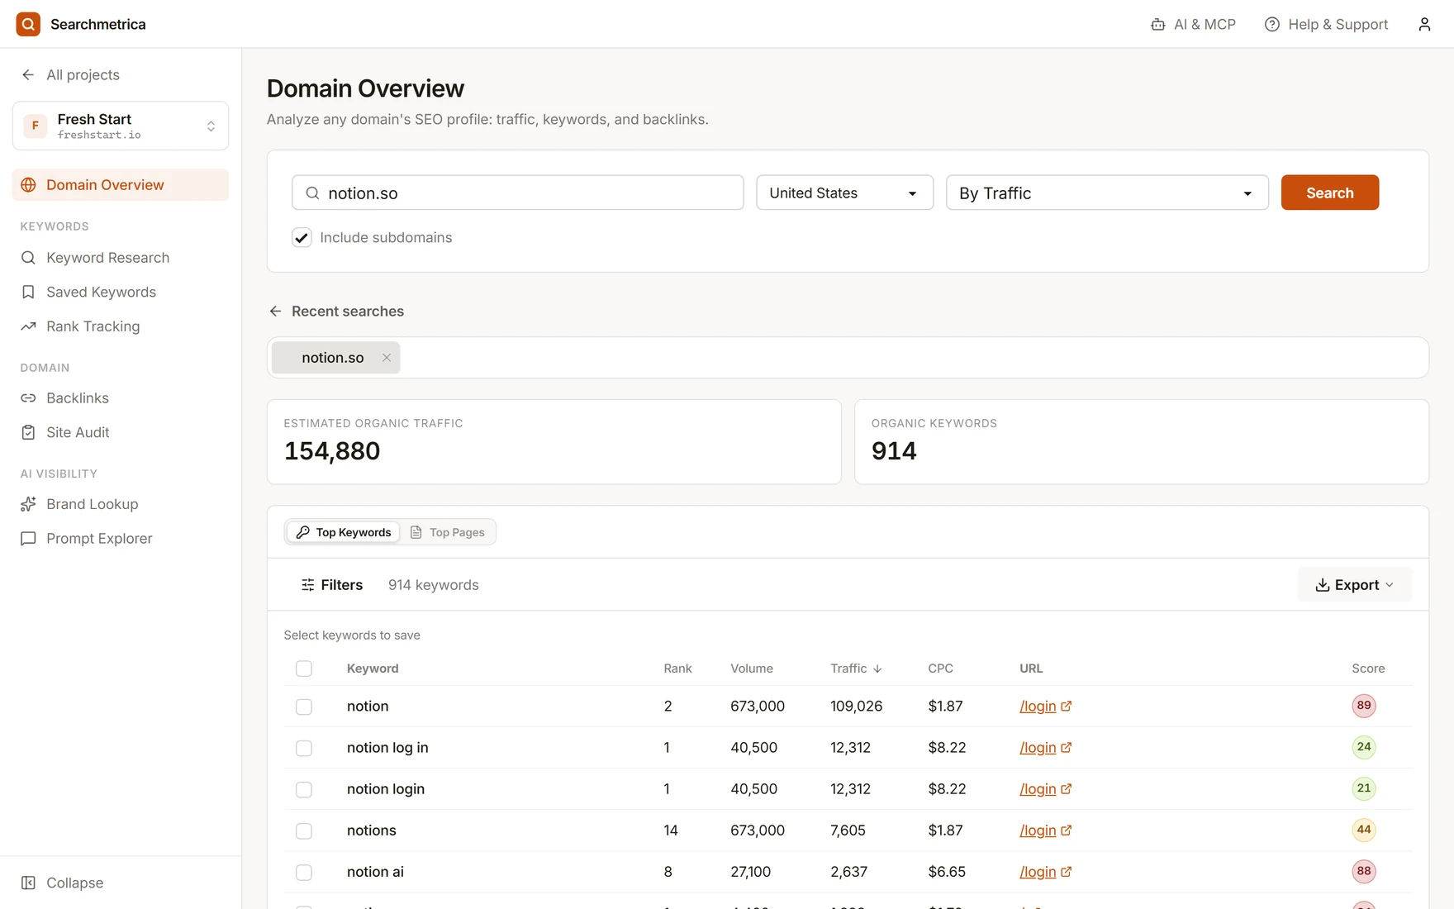Open the Export dropdown

click(1354, 585)
